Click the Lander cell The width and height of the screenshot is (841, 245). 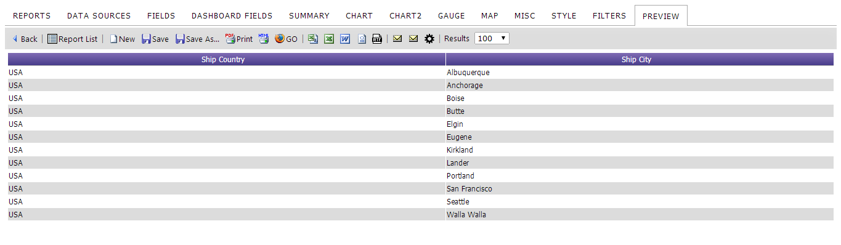(x=640, y=163)
